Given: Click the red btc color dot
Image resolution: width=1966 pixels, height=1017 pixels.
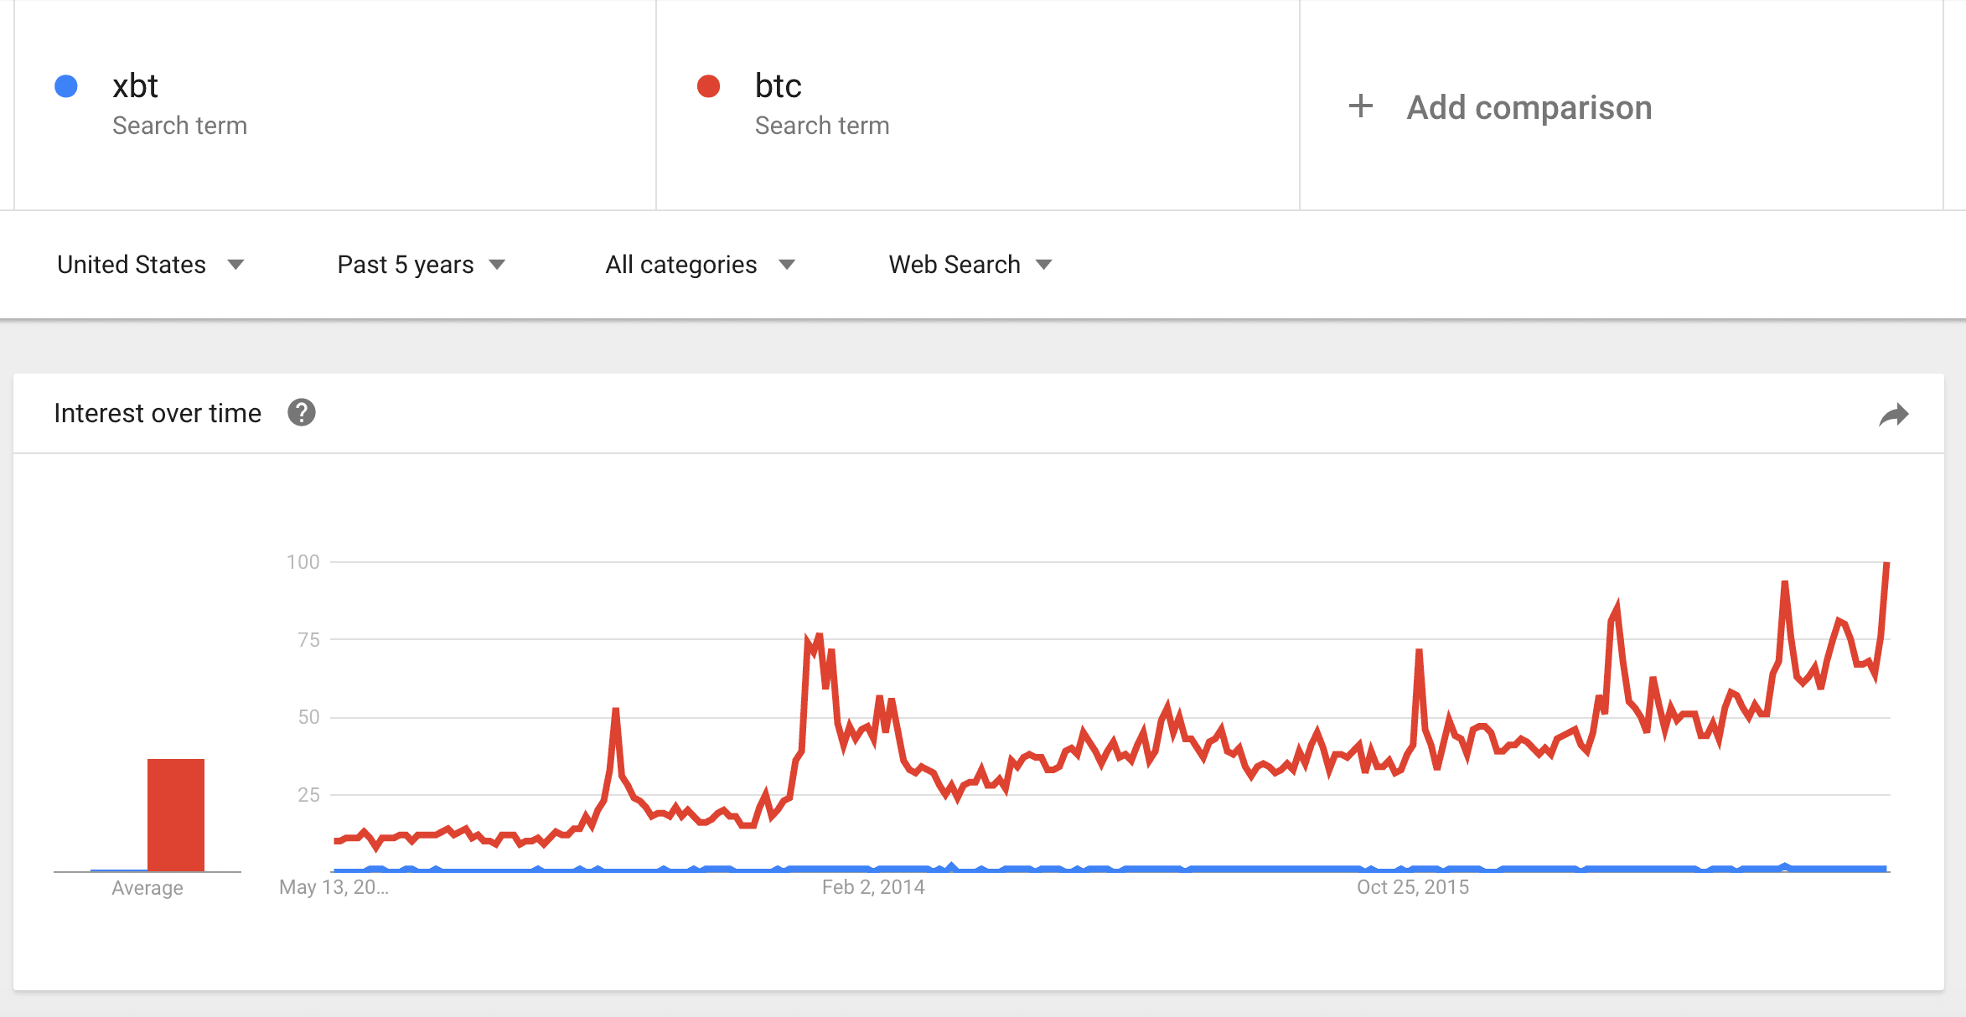Looking at the screenshot, I should [709, 86].
